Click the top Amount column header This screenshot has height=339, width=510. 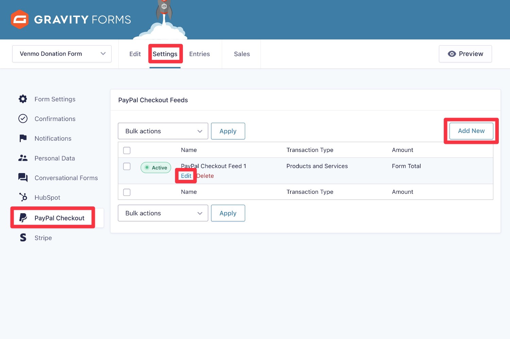coord(403,150)
